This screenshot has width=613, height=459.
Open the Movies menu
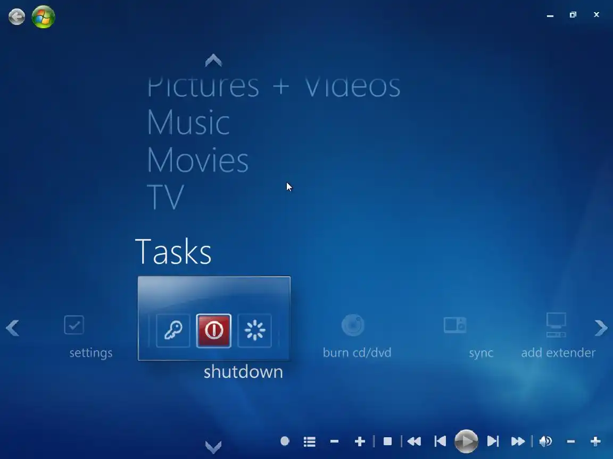tap(198, 159)
